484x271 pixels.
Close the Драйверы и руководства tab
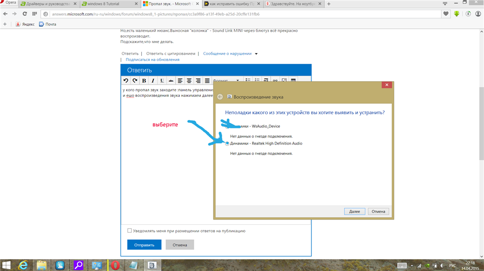(75, 4)
